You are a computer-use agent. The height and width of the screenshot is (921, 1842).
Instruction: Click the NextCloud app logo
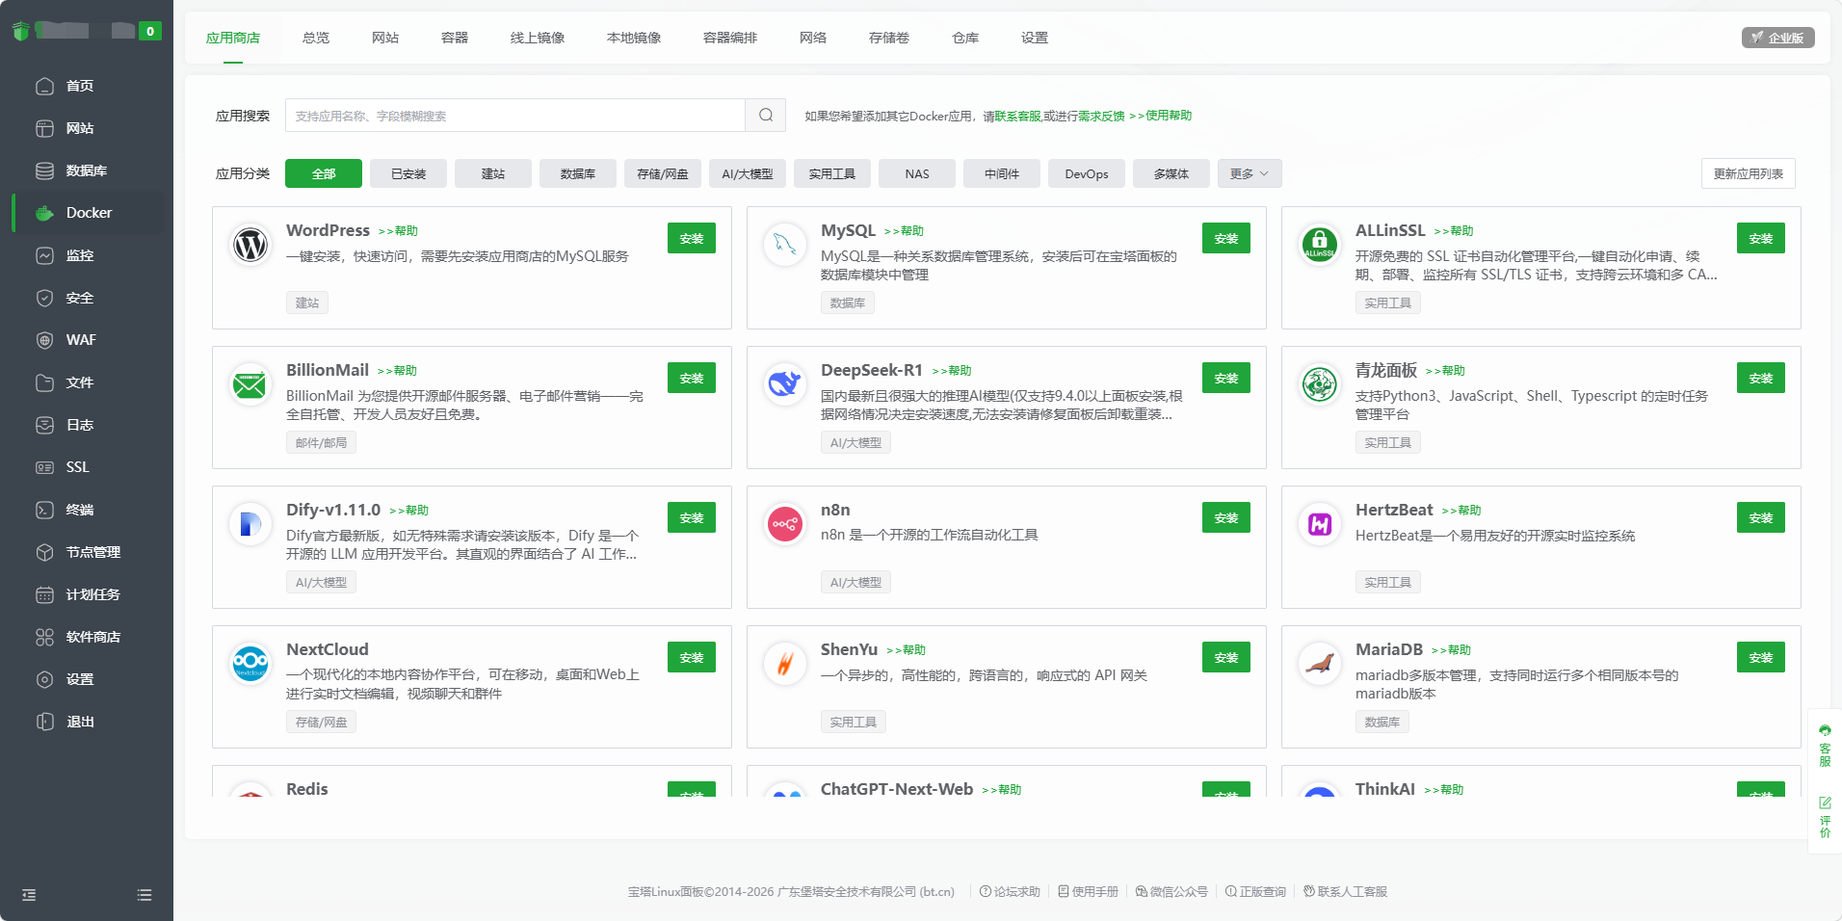pos(250,664)
